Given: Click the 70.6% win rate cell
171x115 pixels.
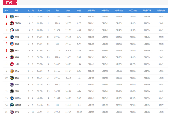Looking at the screenshot, I should coord(40,17).
